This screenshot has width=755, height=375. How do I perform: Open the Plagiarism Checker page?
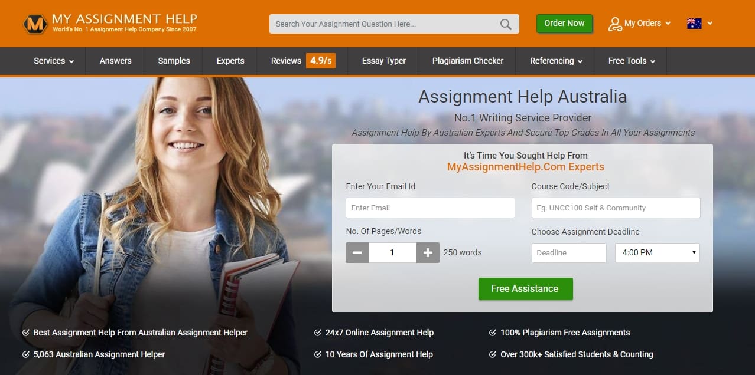point(468,61)
